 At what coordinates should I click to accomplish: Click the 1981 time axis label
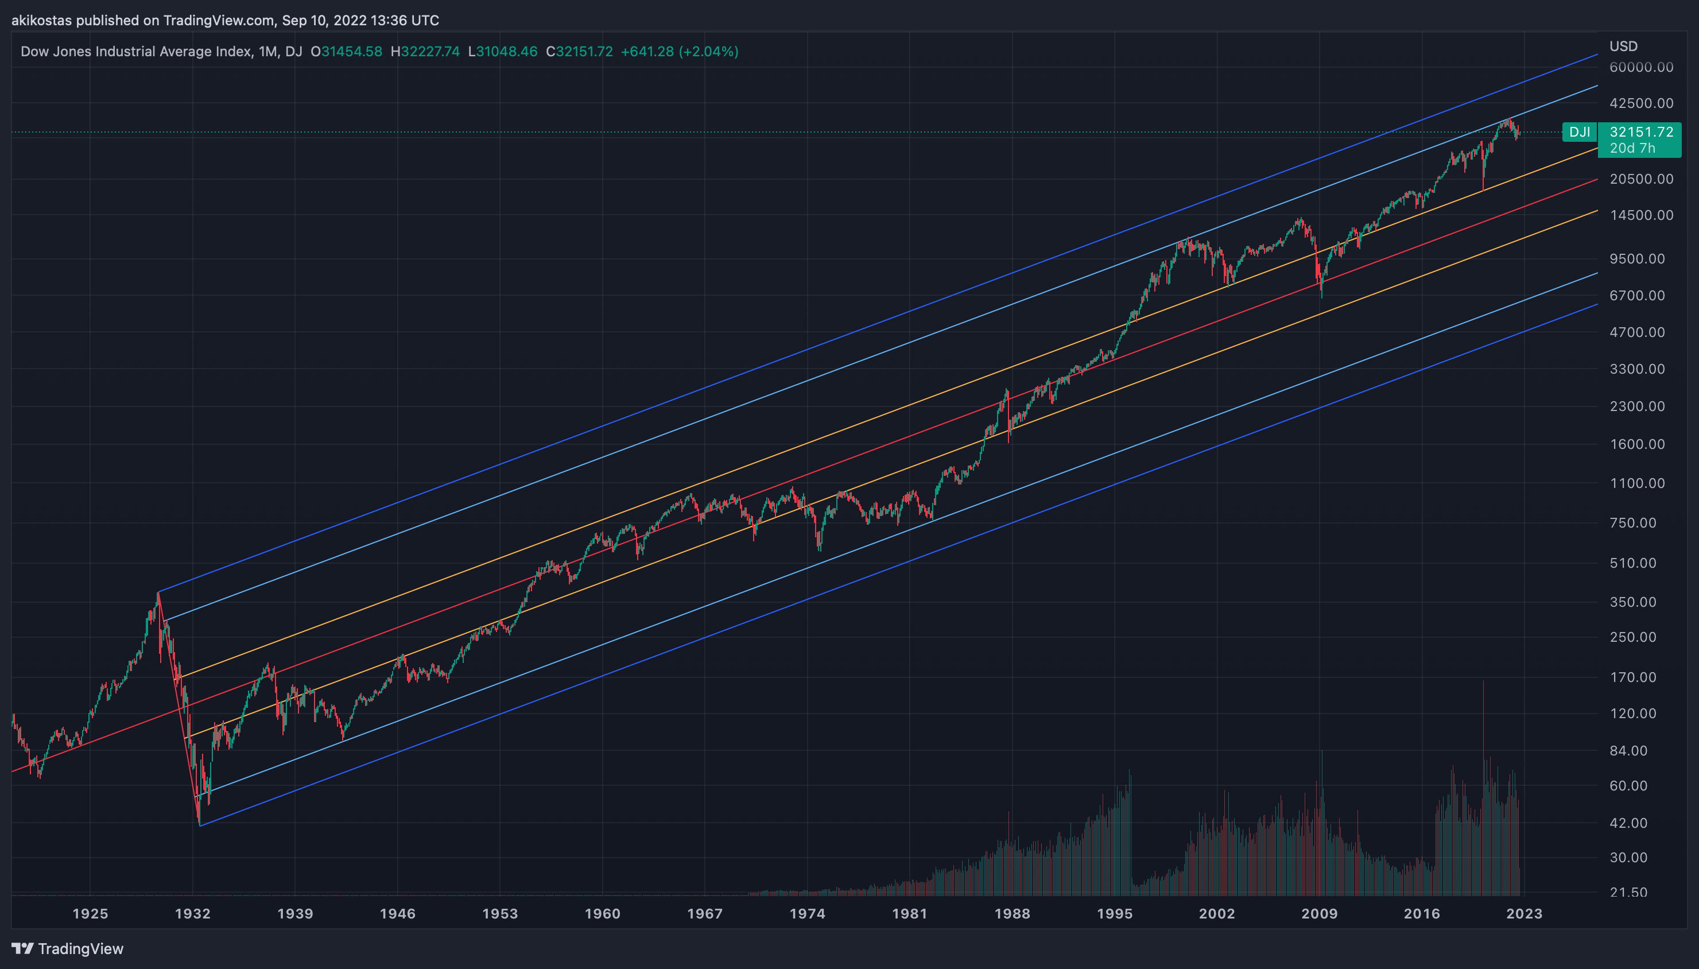click(x=910, y=913)
